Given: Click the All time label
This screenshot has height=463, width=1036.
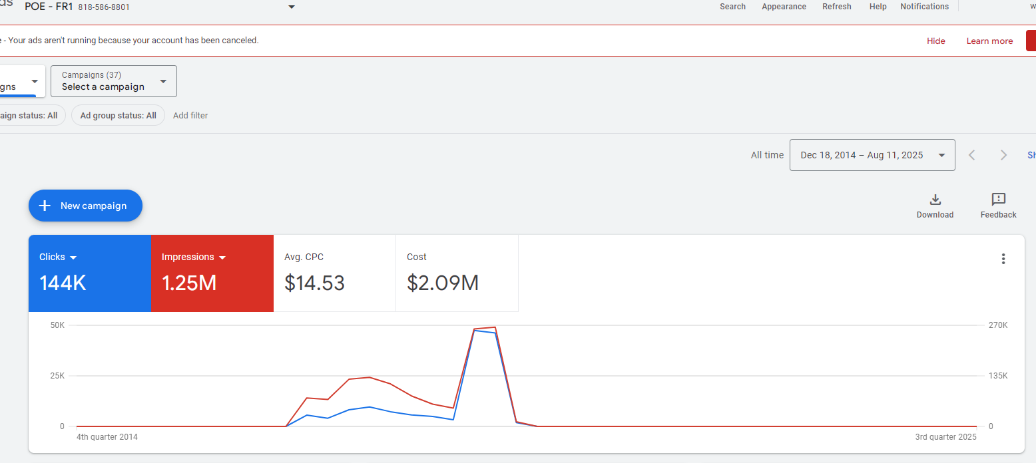Looking at the screenshot, I should [767, 155].
